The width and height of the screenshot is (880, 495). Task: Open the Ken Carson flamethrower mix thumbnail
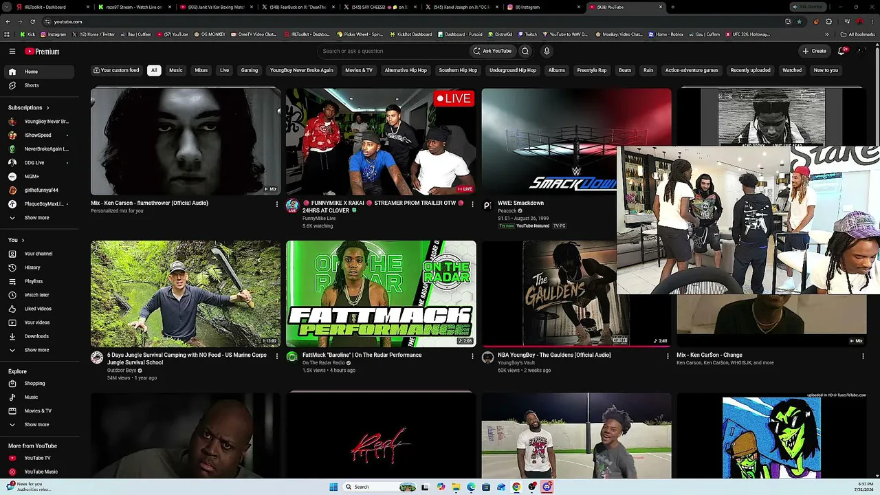pyautogui.click(x=186, y=142)
